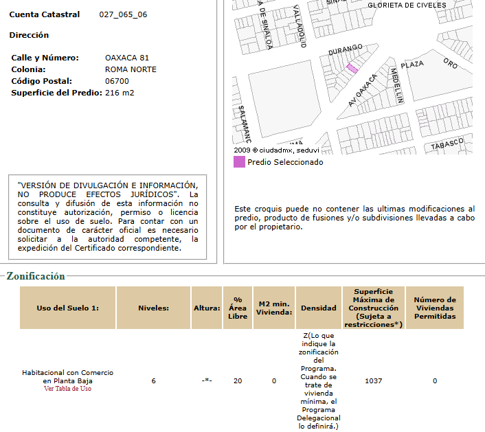Click the cuenta catastral value 027_065_06
This screenshot has width=485, height=432.
pyautogui.click(x=123, y=14)
